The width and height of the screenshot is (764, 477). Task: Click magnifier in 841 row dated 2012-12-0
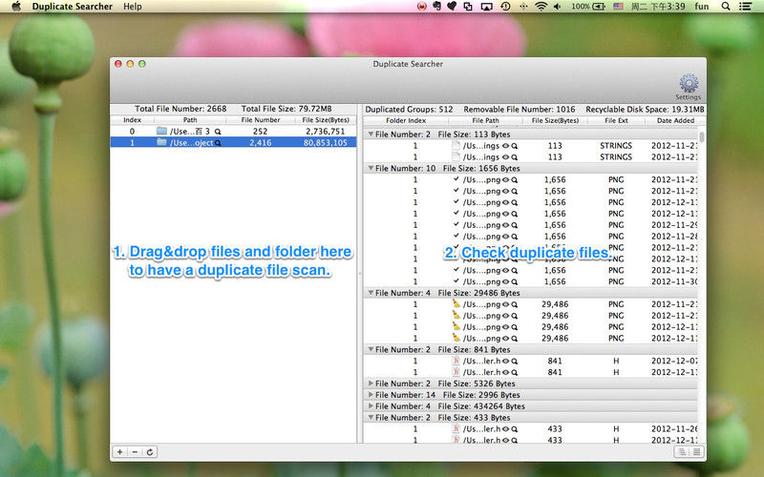coord(515,362)
